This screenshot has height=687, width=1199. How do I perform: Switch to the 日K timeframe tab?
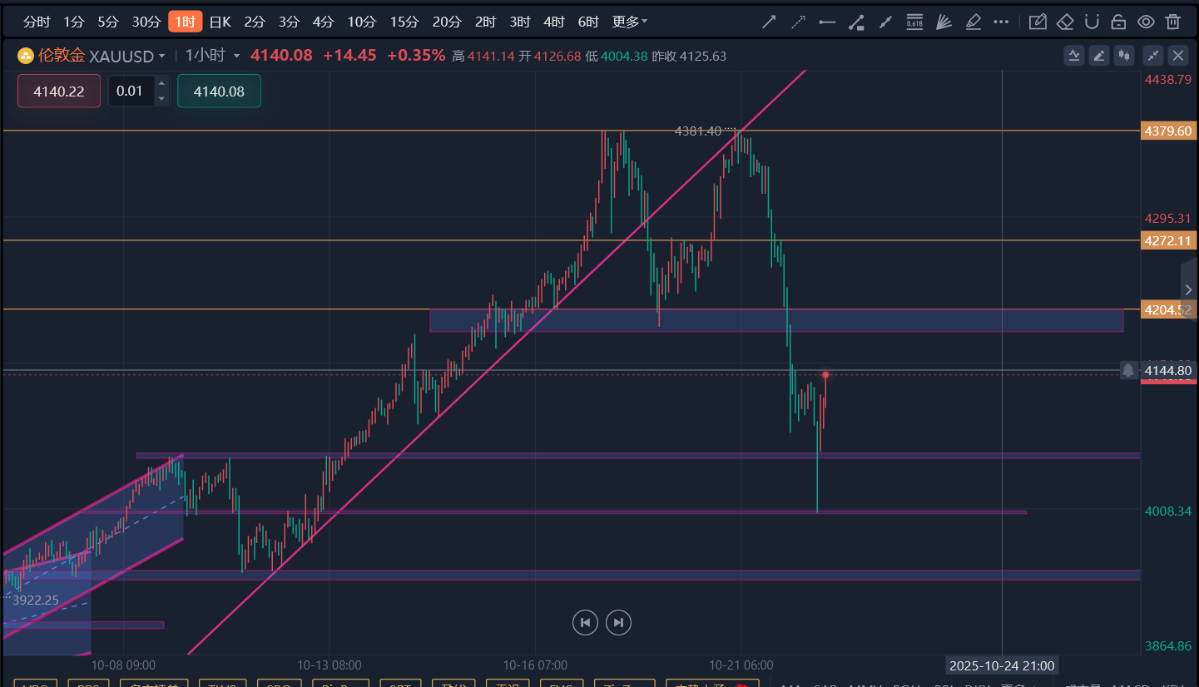pos(220,22)
